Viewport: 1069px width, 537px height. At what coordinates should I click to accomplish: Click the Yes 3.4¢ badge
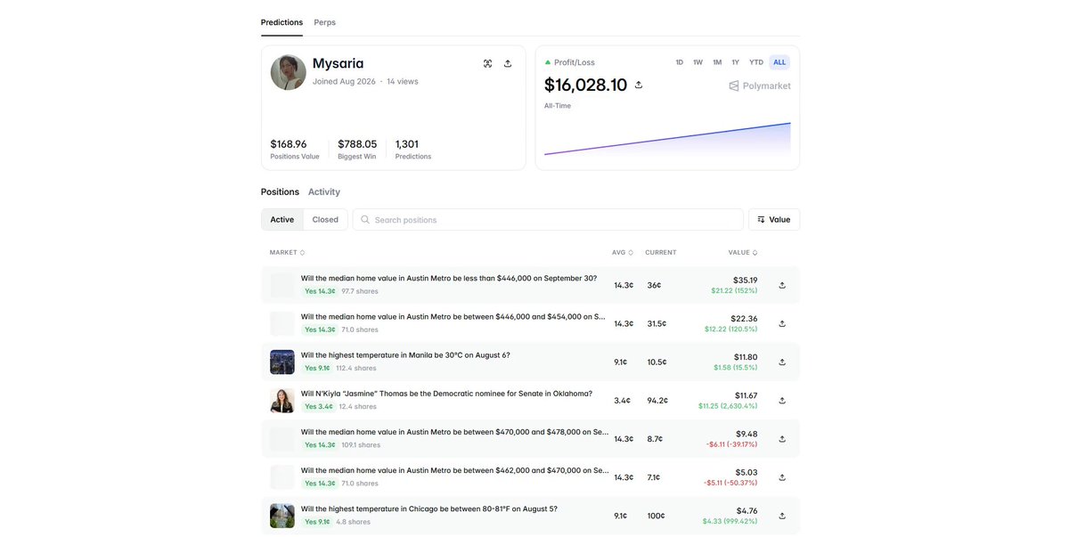[x=319, y=407]
